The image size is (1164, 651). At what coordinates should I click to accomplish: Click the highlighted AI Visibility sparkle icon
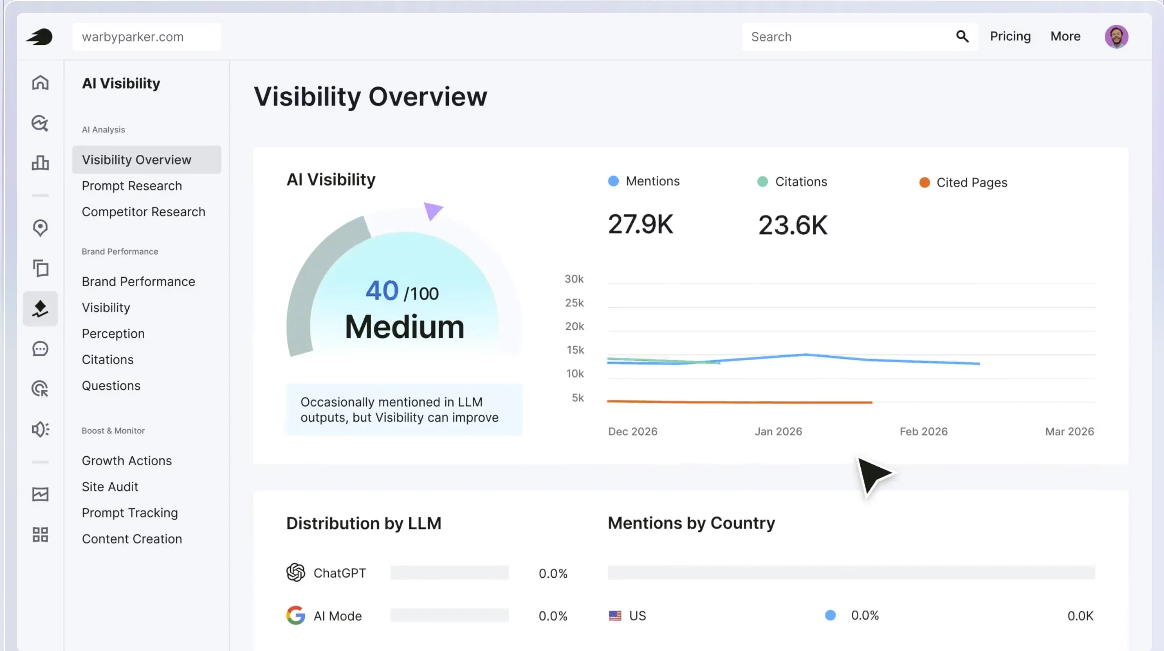(x=40, y=309)
